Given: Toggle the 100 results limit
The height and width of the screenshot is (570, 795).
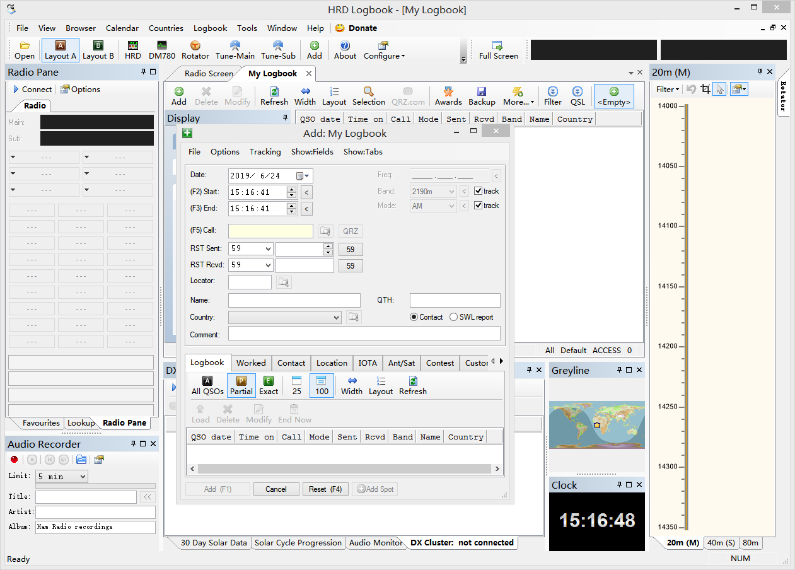Looking at the screenshot, I should tap(322, 385).
